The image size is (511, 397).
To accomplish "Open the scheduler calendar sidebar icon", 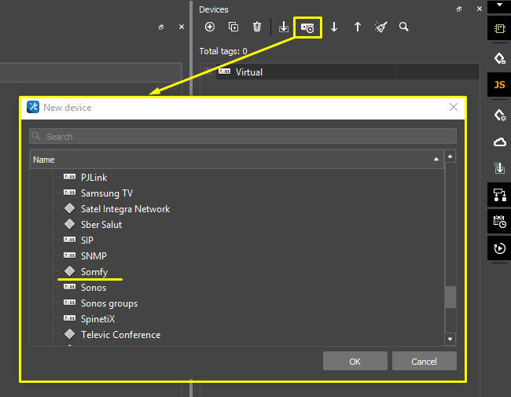I will tap(499, 221).
